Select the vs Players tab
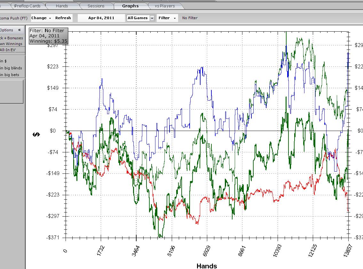363x269 pixels. point(165,6)
